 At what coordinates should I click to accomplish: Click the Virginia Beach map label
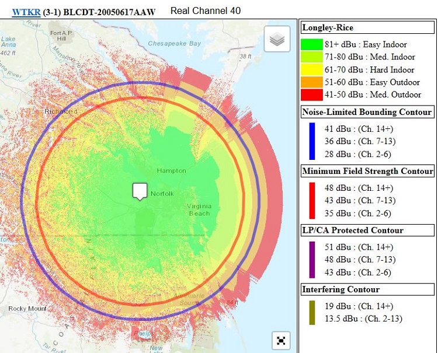click(x=199, y=209)
